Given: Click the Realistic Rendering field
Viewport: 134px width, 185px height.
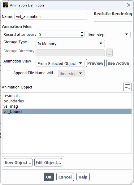Looking at the screenshot, I should [x=113, y=19].
